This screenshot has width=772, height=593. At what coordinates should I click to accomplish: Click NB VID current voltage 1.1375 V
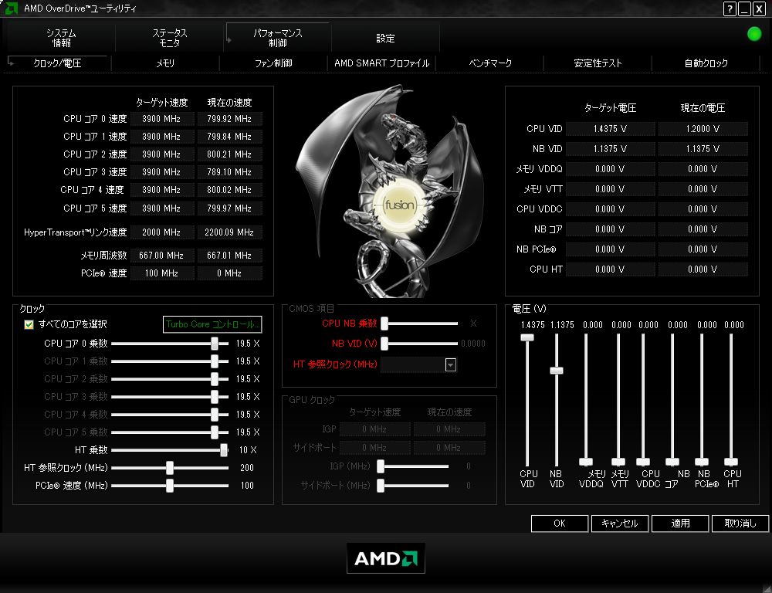703,149
